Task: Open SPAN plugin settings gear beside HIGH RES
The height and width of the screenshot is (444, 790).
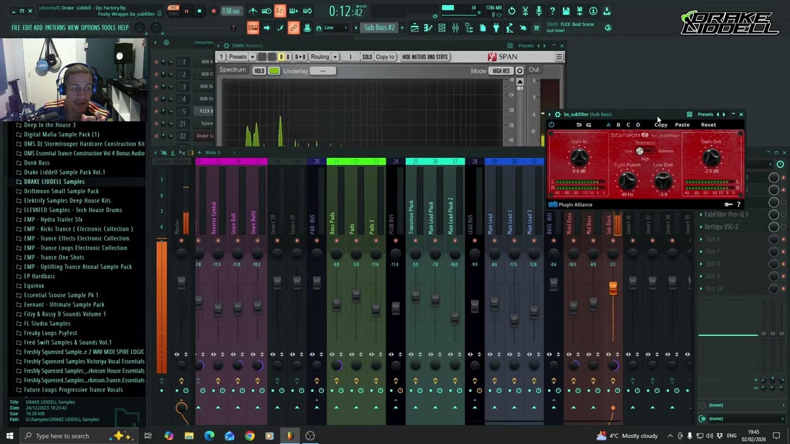Action: (520, 71)
